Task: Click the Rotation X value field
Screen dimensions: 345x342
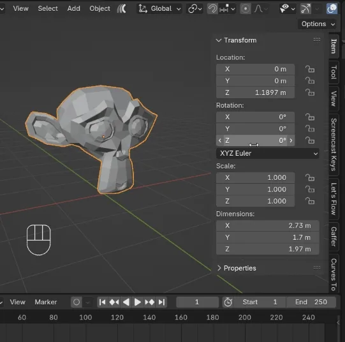Action: point(255,117)
